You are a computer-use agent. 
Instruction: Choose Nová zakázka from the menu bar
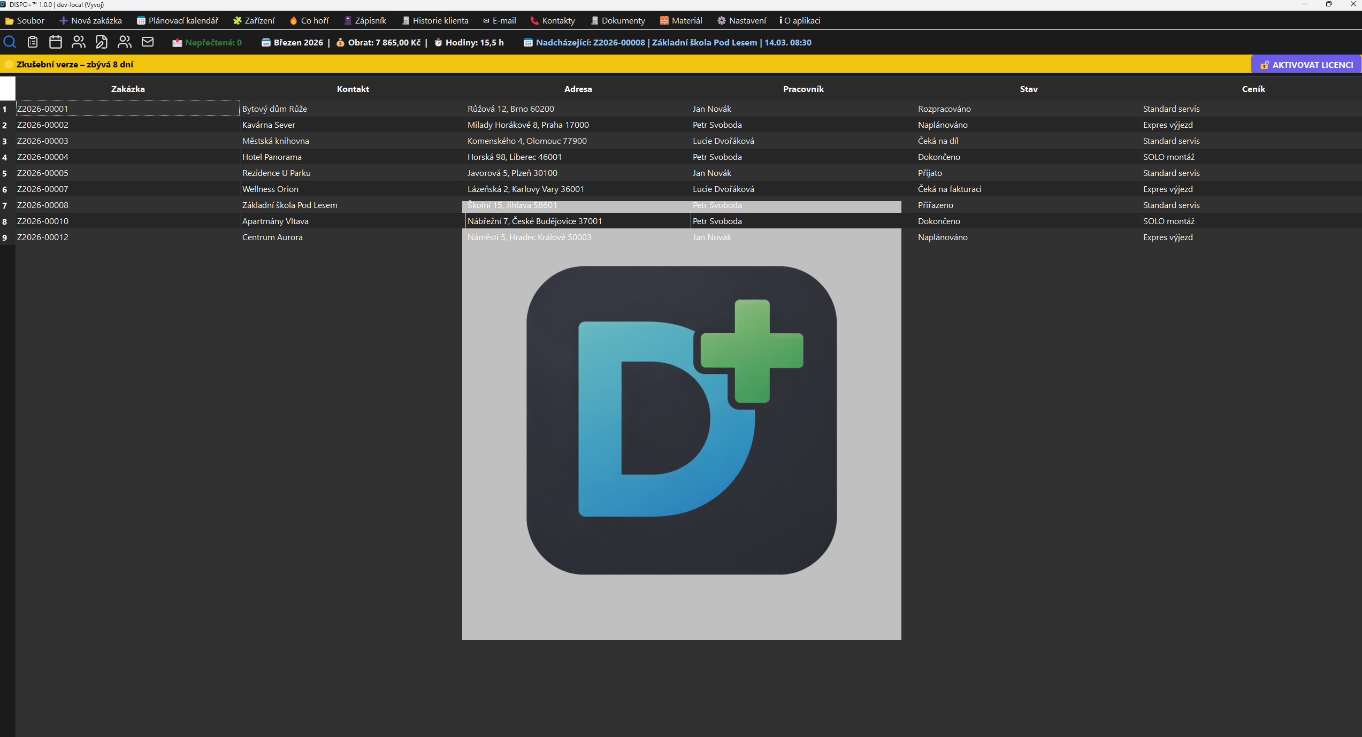pos(90,20)
